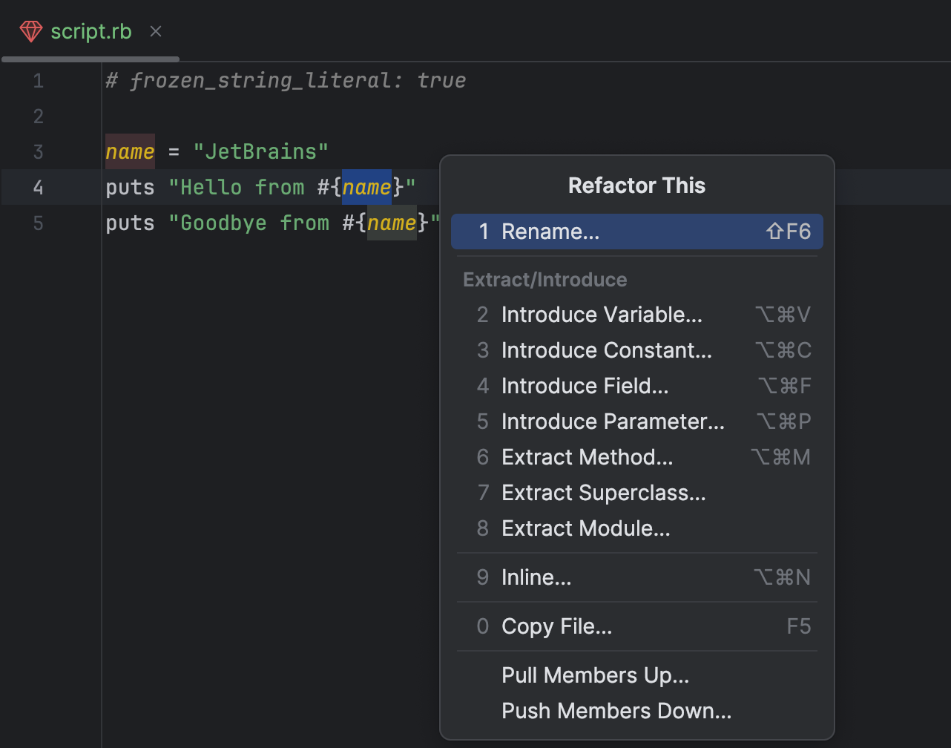This screenshot has width=951, height=748.
Task: Select the script.rb tab
Action: coord(91,31)
